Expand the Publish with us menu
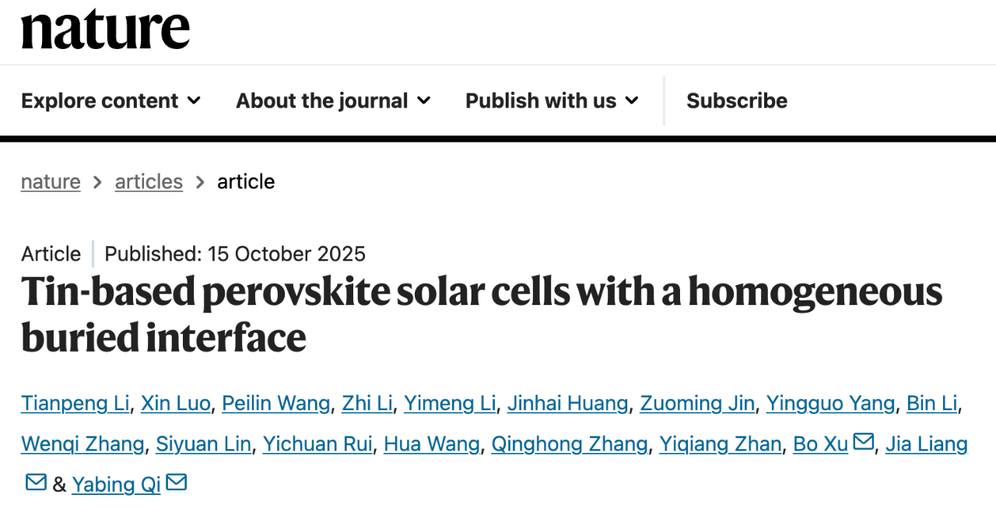This screenshot has height=509, width=996. [552, 100]
